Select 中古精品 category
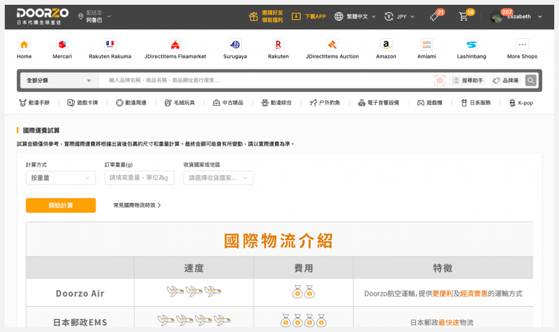Image resolution: width=559 pixels, height=332 pixels. pos(228,103)
